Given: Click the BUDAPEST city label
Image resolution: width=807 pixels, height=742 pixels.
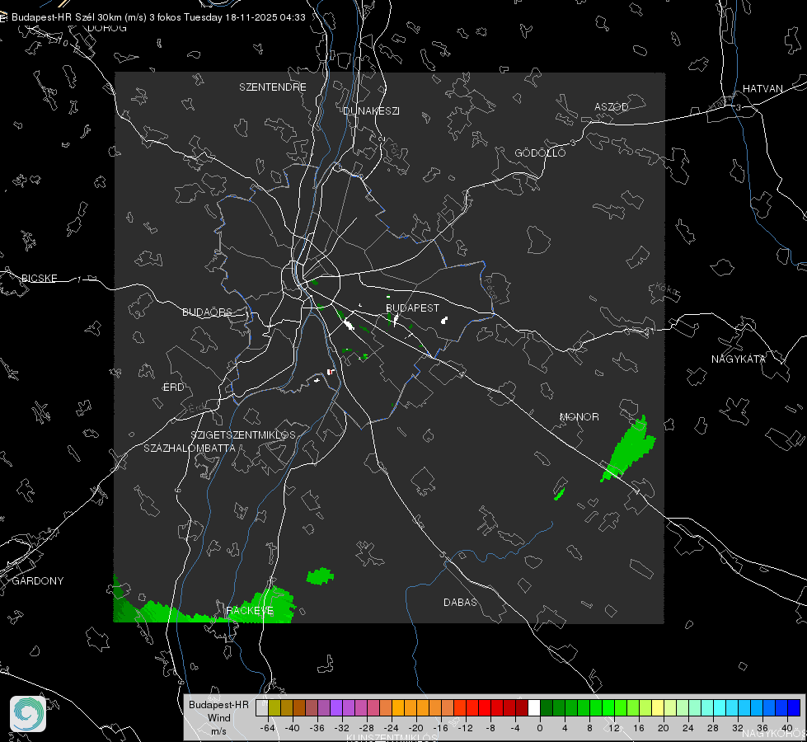Looking at the screenshot, I should (412, 308).
